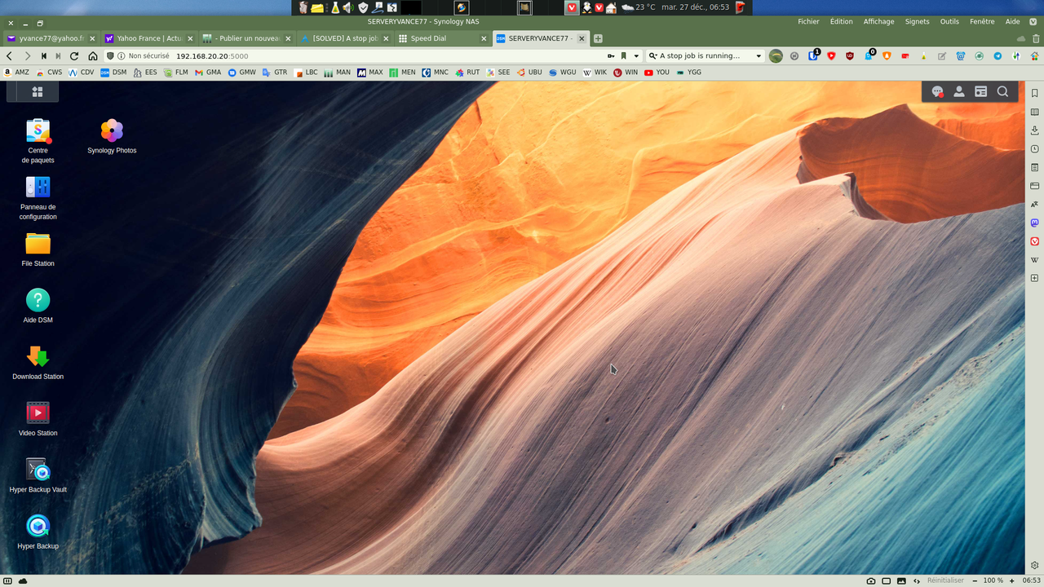This screenshot has height=587, width=1044.
Task: Open the Wikipedia web panel in sidebar
Action: click(x=1034, y=260)
